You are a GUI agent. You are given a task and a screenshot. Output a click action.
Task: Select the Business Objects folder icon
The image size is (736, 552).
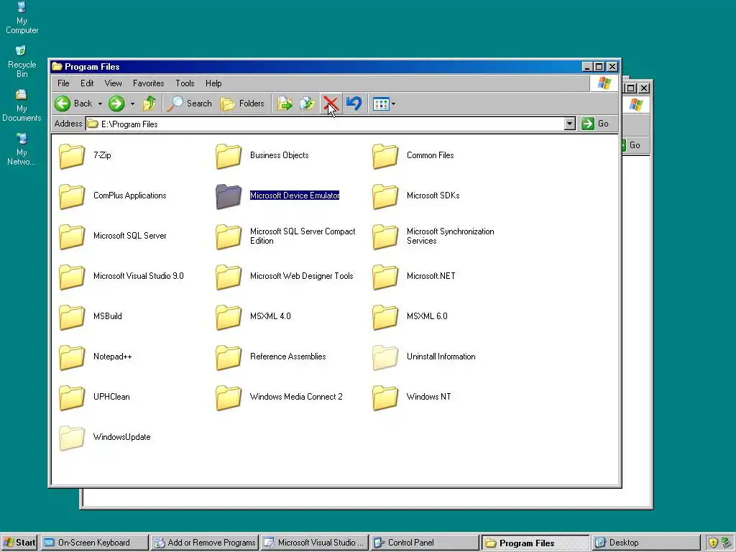click(x=229, y=156)
